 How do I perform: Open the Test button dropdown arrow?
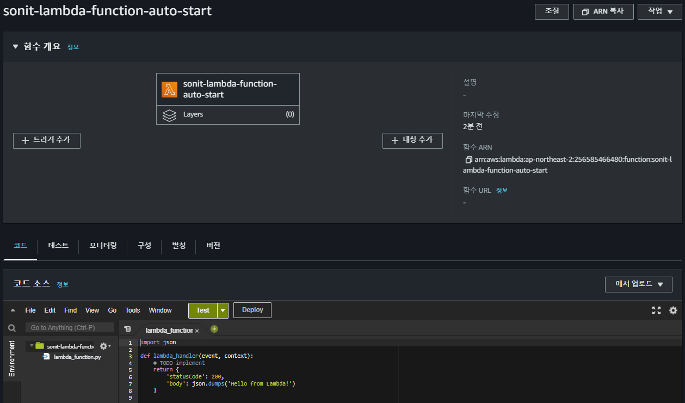click(x=223, y=310)
